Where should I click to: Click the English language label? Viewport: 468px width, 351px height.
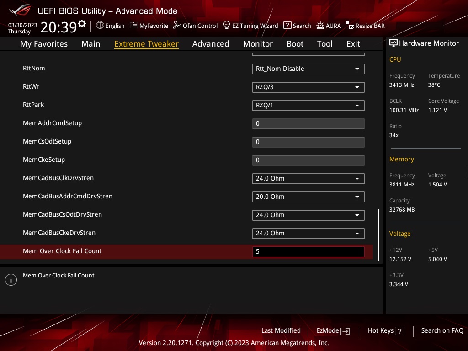(115, 26)
